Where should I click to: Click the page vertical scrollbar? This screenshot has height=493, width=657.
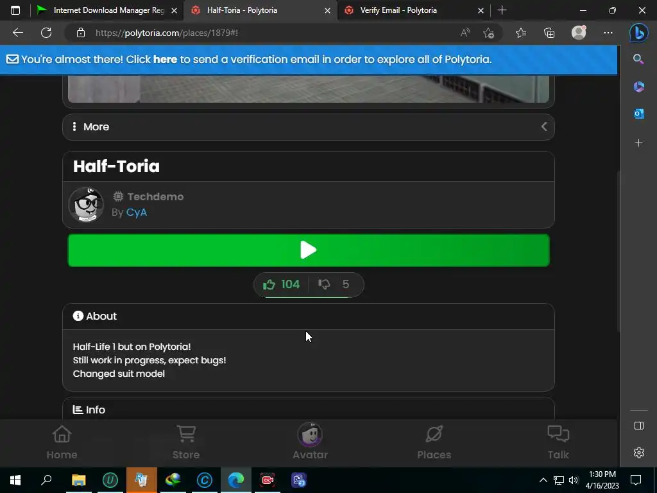point(619,252)
